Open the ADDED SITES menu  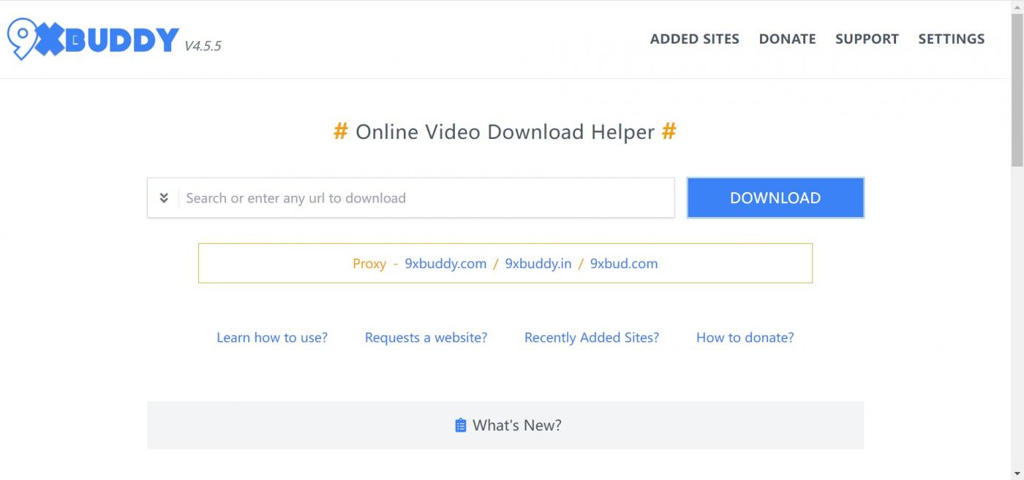coord(695,39)
